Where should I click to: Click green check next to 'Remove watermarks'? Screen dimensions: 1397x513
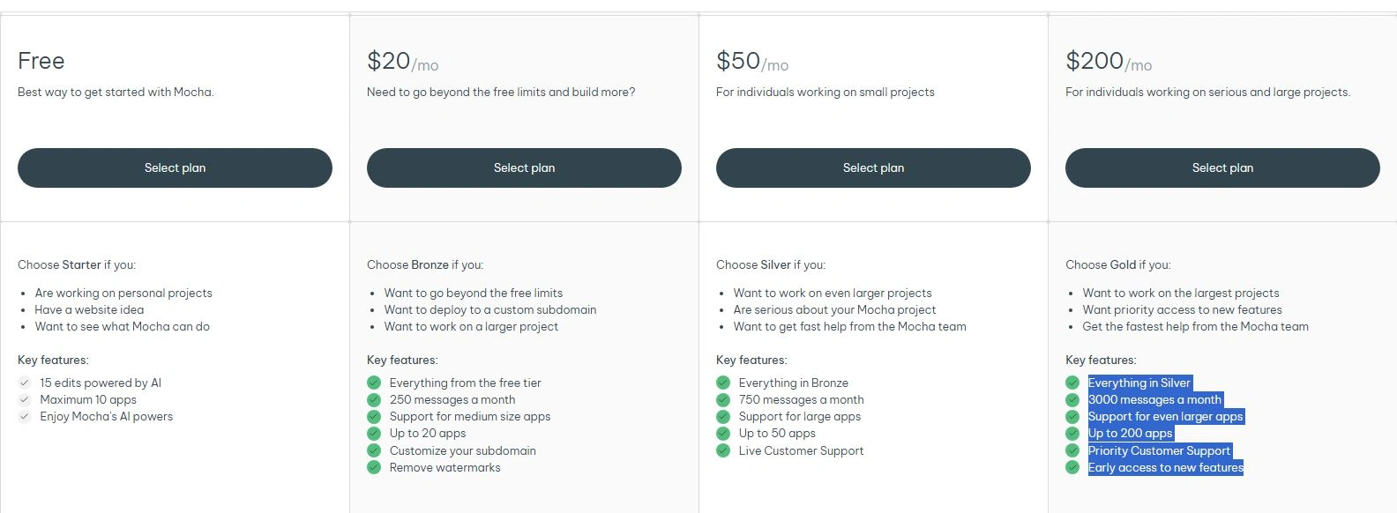[x=374, y=467]
